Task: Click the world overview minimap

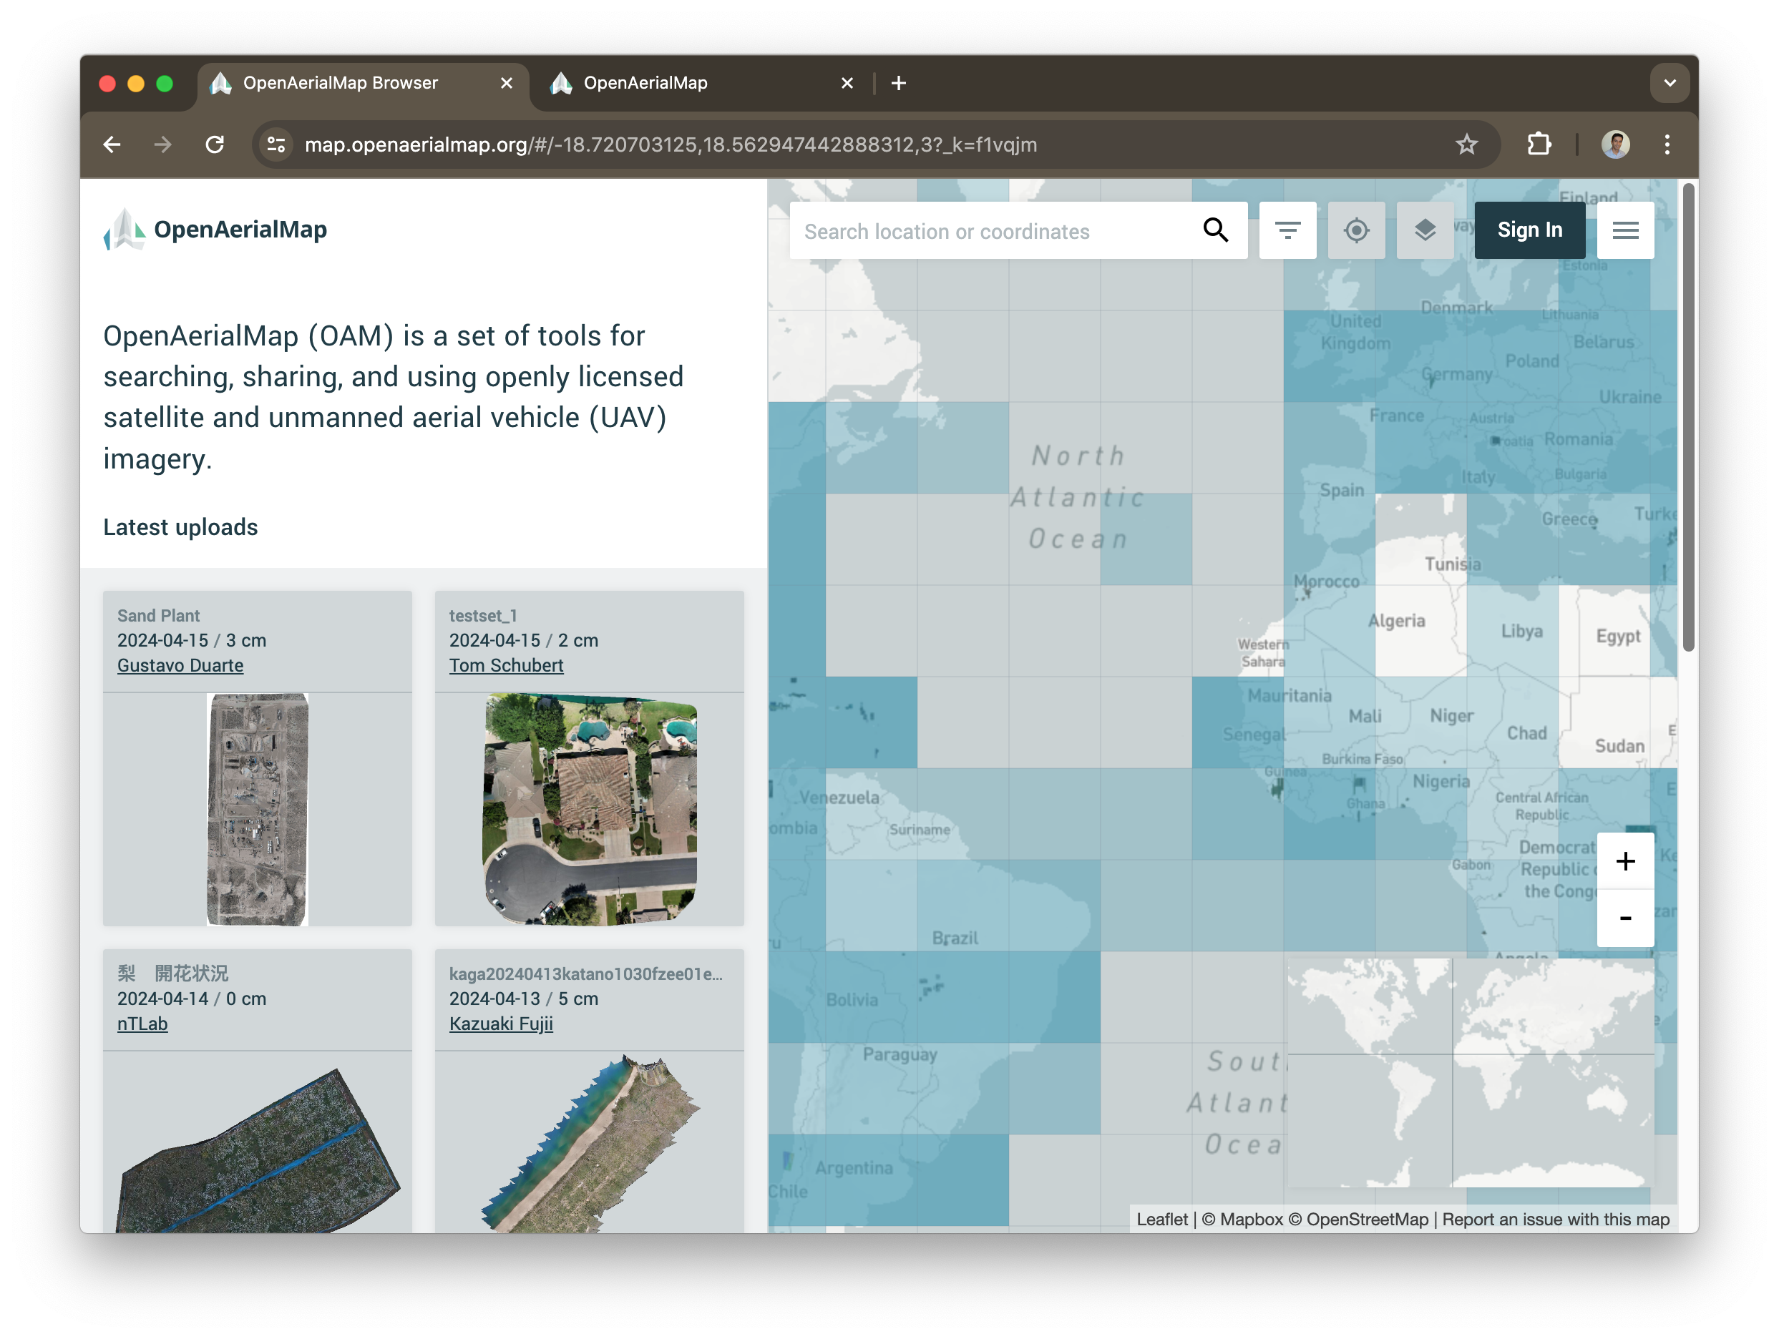Action: click(1470, 1072)
